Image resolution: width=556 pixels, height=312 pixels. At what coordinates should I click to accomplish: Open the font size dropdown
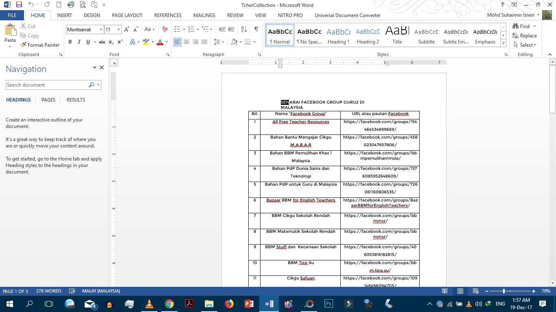coord(118,30)
